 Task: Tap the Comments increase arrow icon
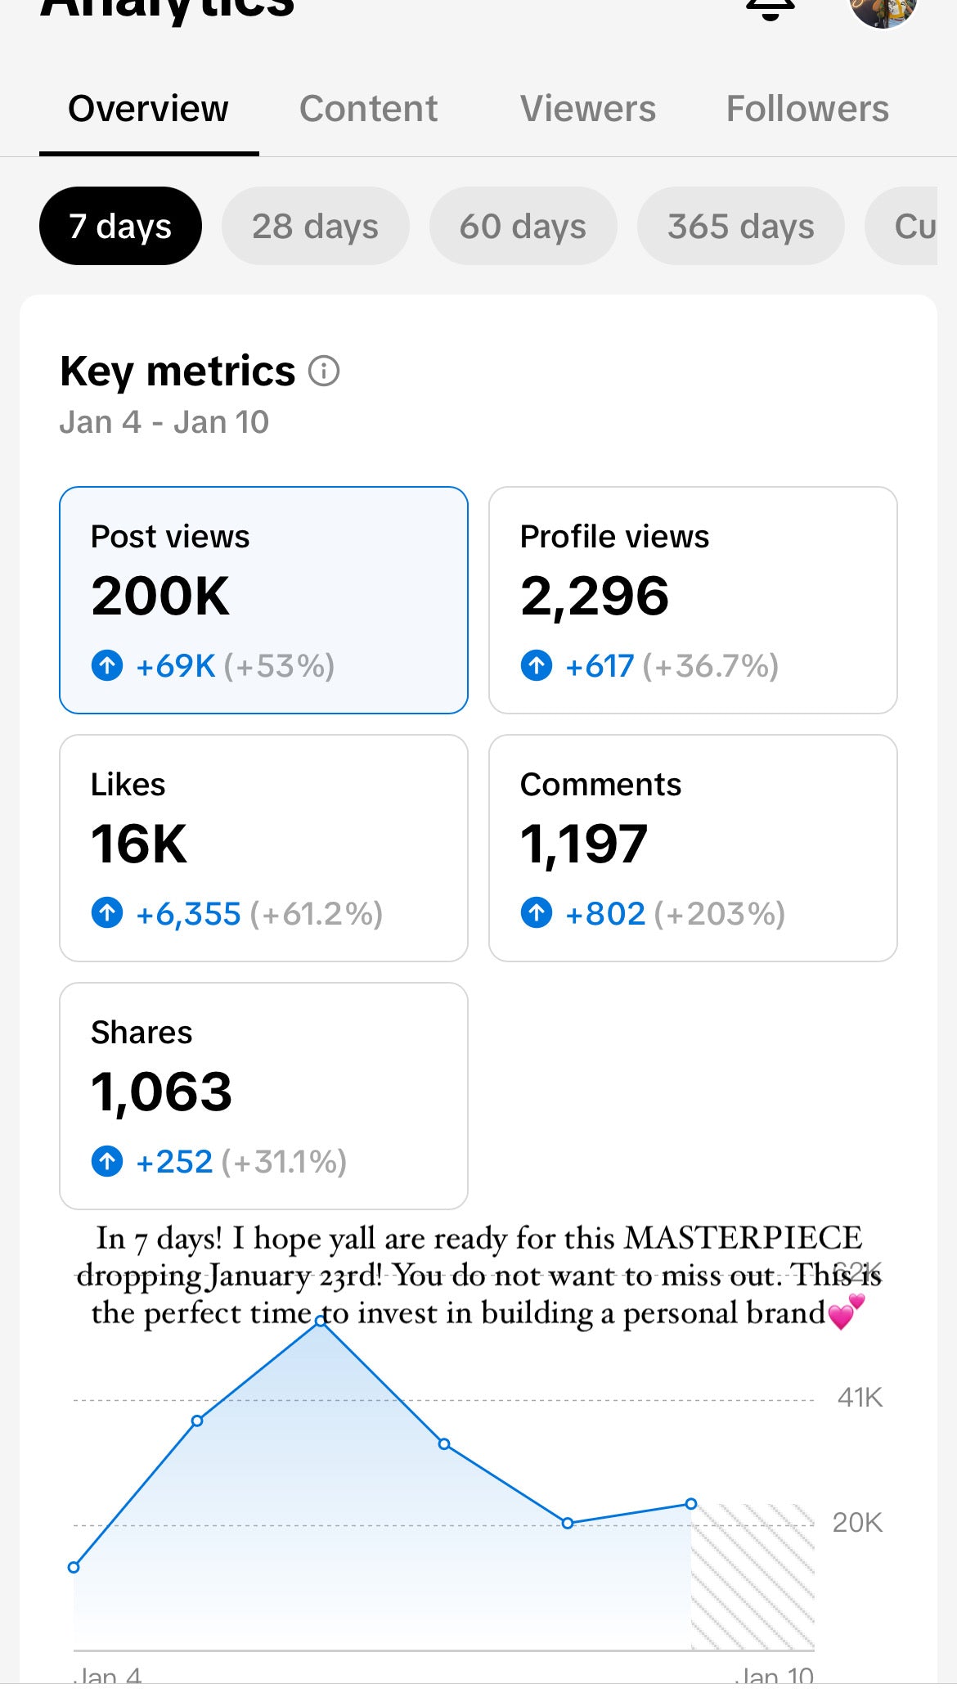pos(537,913)
